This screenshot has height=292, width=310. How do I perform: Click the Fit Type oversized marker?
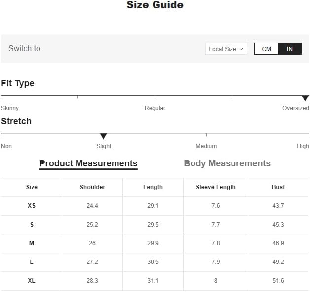[x=305, y=98]
